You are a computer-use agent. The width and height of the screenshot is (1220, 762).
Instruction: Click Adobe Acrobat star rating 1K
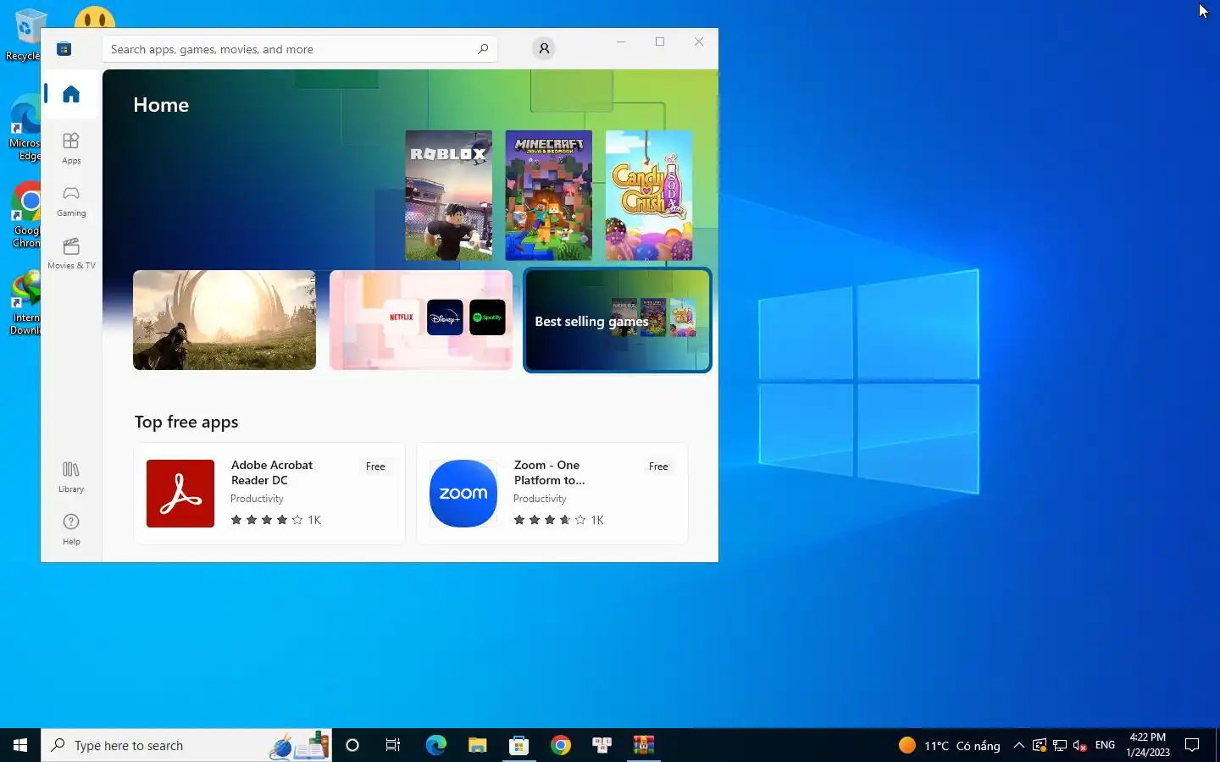coord(275,520)
